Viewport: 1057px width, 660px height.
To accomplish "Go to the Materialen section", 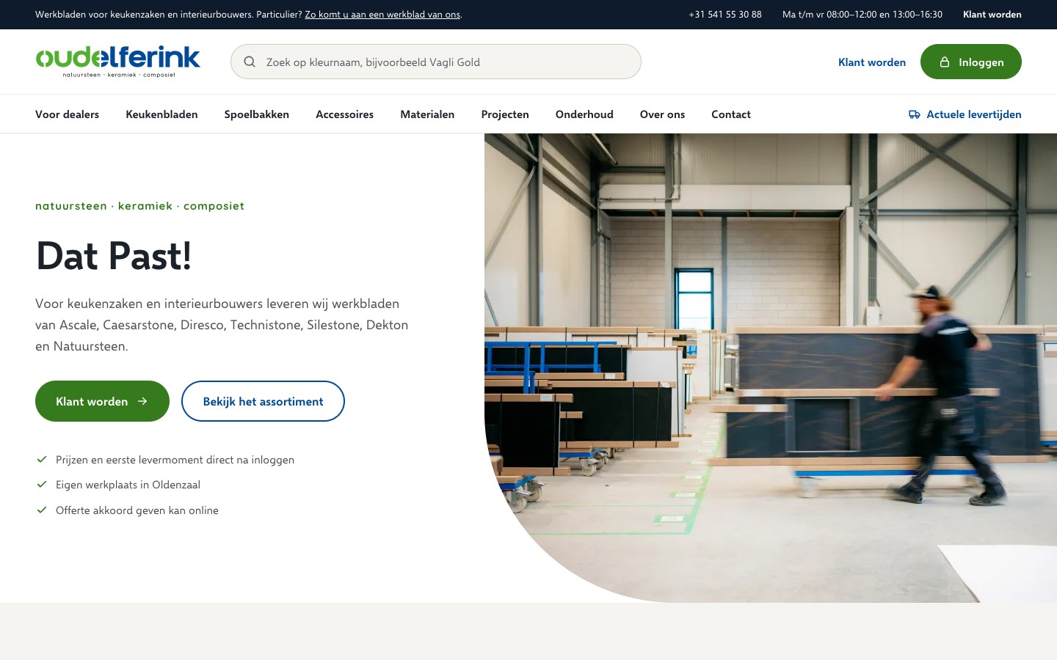I will pos(427,114).
